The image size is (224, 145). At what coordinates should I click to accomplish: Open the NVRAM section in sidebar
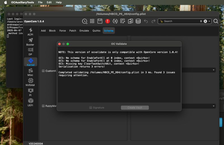pyautogui.click(x=30, y=82)
